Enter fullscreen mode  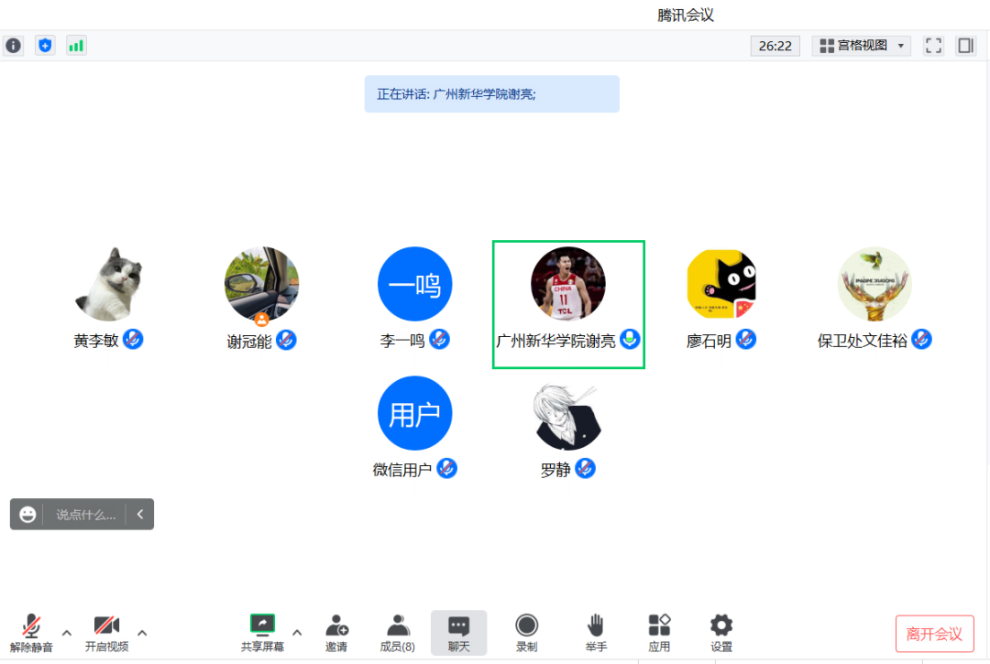tap(933, 46)
